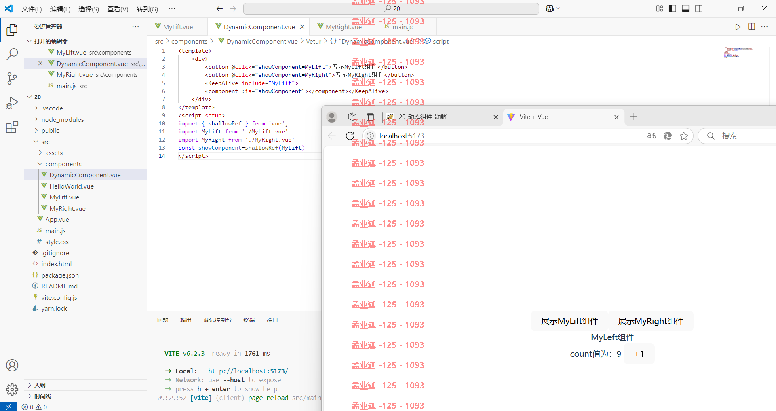Open the 转到(G) menu

(147, 9)
